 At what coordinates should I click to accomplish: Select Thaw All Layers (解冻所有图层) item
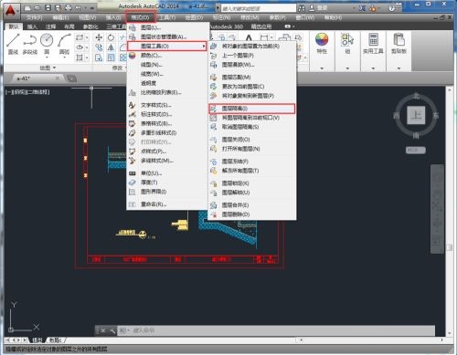coord(252,171)
